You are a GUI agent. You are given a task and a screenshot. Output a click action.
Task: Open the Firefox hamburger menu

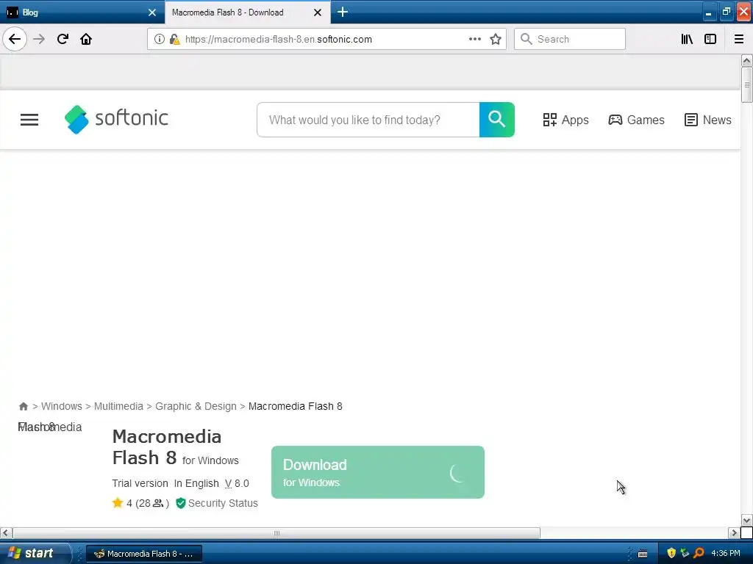point(739,39)
